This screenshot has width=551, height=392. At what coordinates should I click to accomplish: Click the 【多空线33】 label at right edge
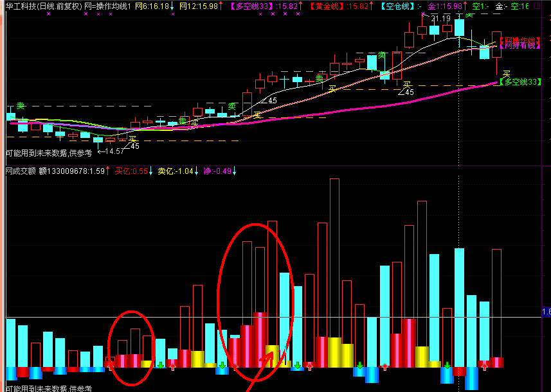click(521, 82)
